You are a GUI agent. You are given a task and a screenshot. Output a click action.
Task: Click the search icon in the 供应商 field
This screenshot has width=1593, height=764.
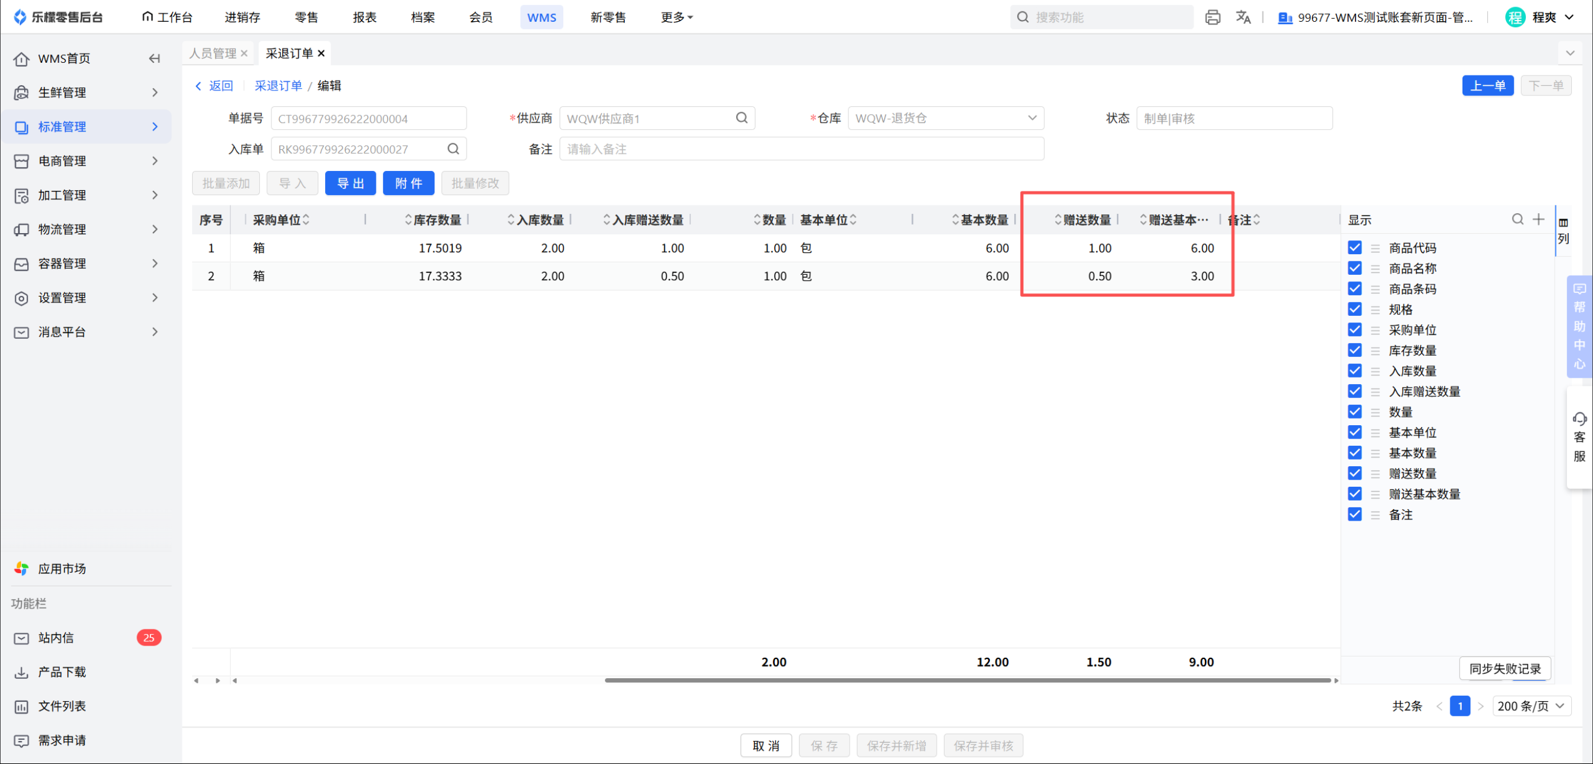click(742, 117)
